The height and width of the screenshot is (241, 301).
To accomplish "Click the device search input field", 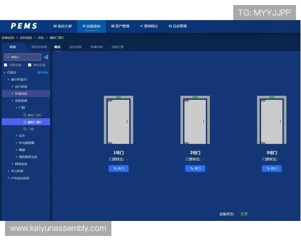I will tap(23, 57).
